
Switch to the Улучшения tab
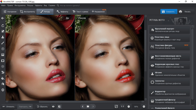[x=10, y=12]
